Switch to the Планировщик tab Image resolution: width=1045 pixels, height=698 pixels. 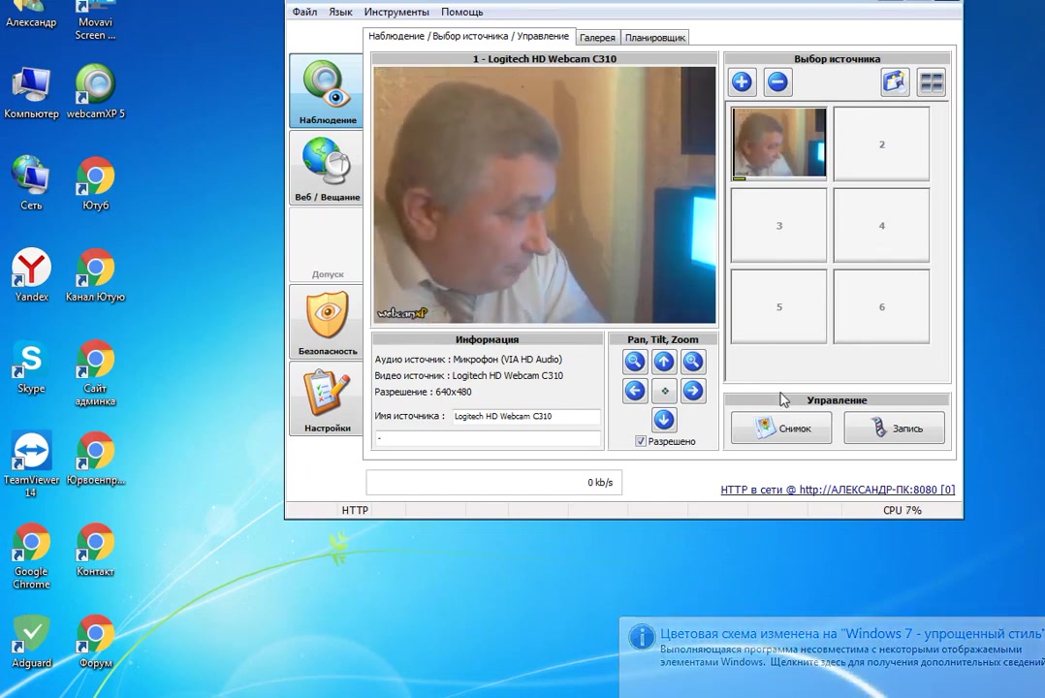tap(655, 38)
